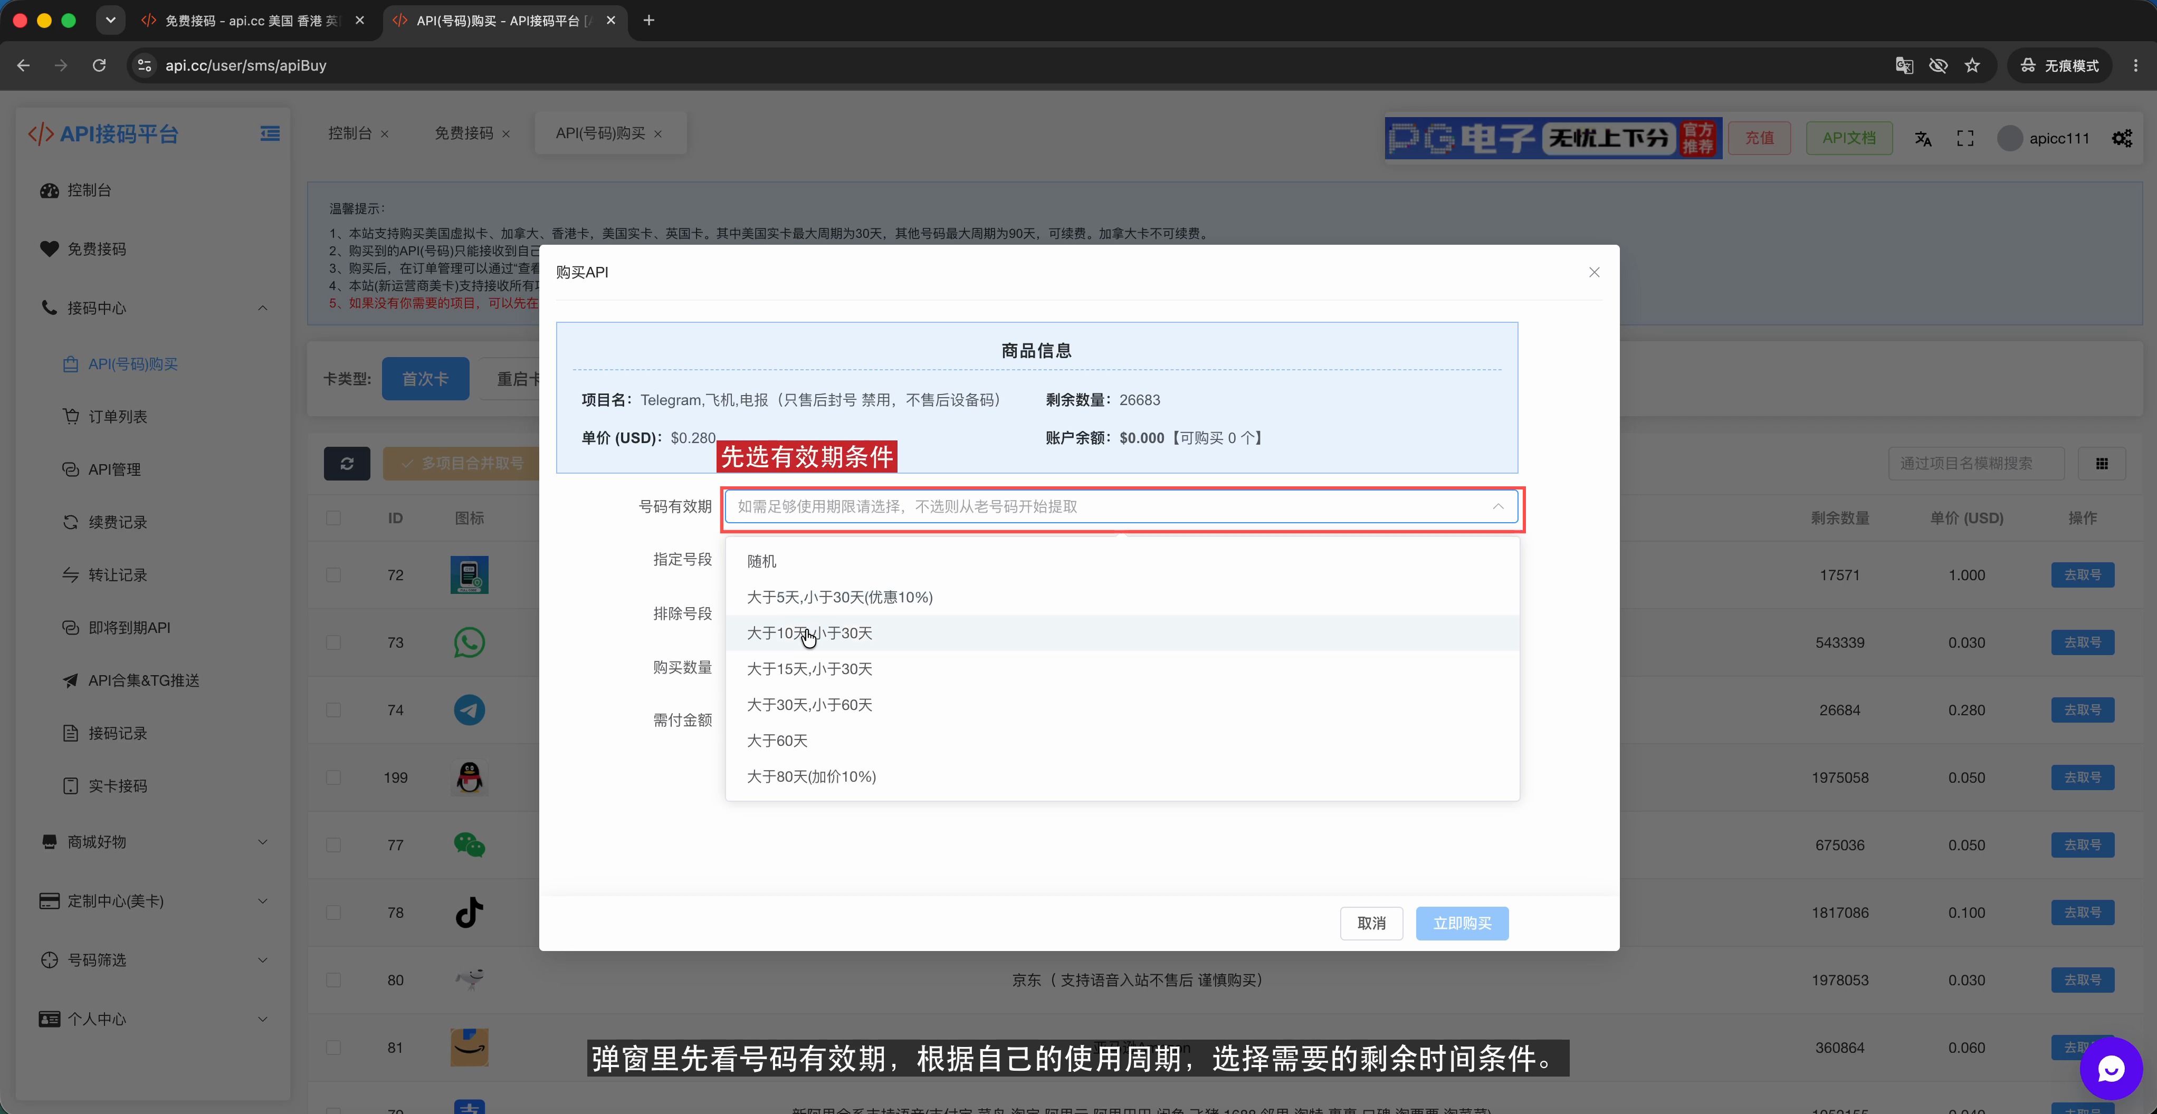The image size is (2157, 1114).
Task: Focus the 通过项目名模糊搜索 search box
Action: (x=1976, y=464)
